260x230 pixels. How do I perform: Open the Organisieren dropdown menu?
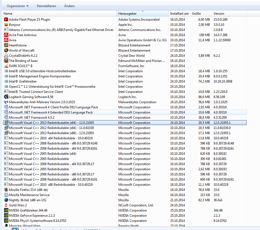(x=18, y=6)
